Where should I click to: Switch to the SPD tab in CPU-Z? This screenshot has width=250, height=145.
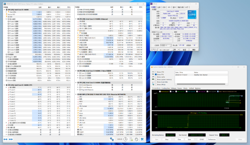coord(169,7)
